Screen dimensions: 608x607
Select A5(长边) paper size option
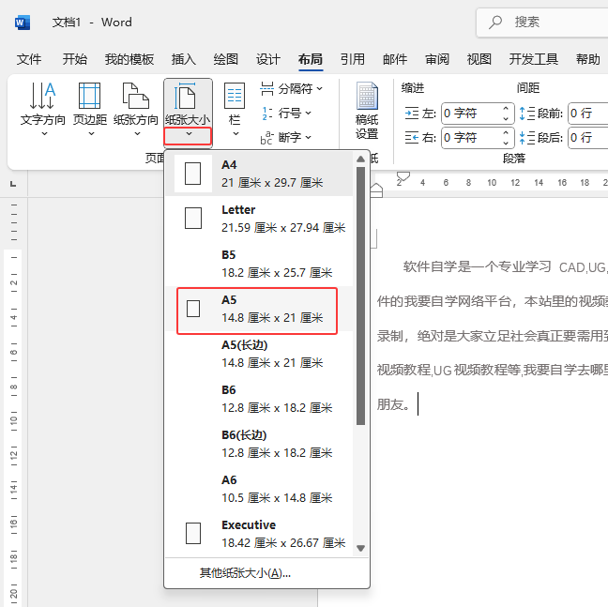pyautogui.click(x=259, y=354)
